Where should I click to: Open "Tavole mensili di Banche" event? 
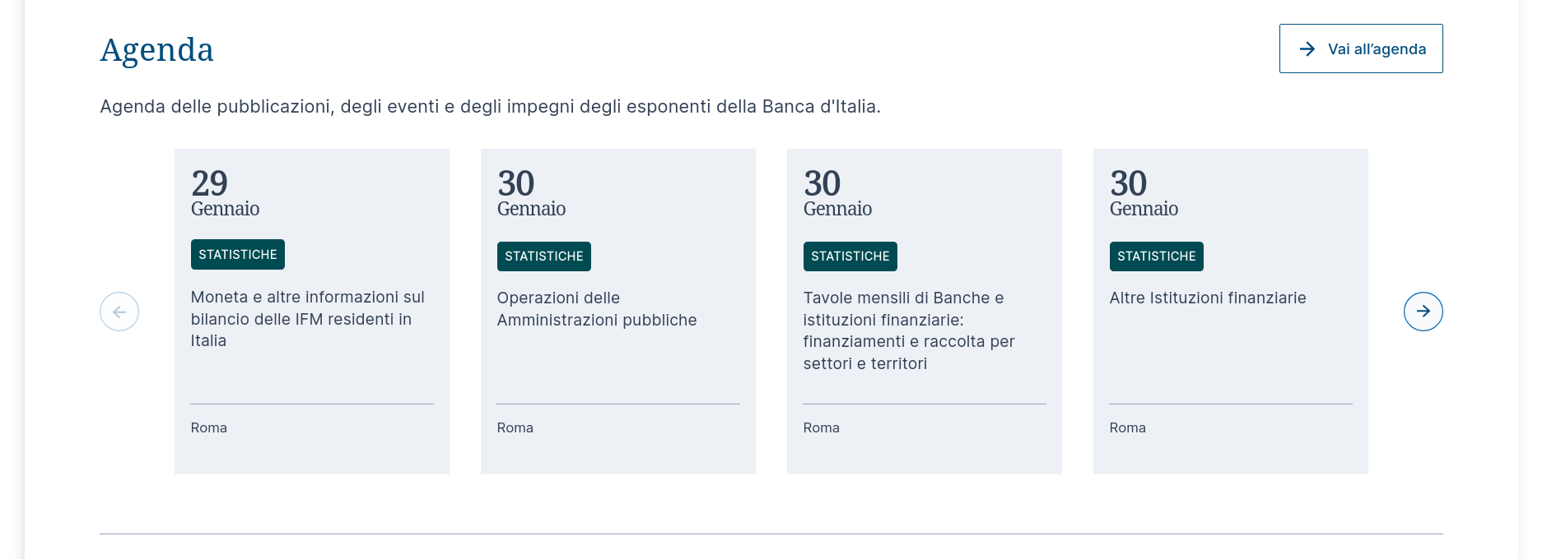[908, 330]
